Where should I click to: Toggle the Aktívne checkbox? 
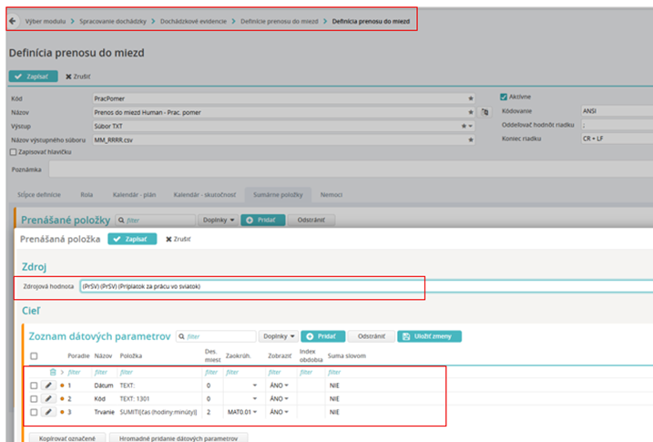pyautogui.click(x=504, y=97)
